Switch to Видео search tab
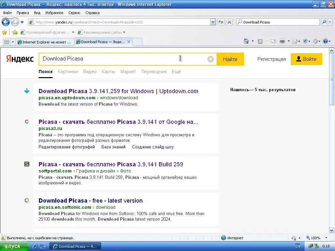 (x=90, y=72)
